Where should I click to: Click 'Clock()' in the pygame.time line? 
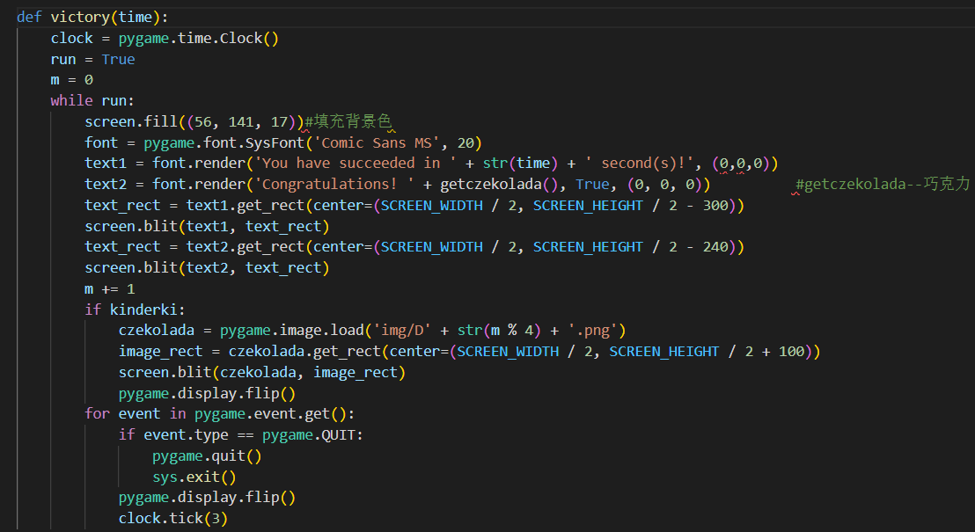pyautogui.click(x=249, y=38)
